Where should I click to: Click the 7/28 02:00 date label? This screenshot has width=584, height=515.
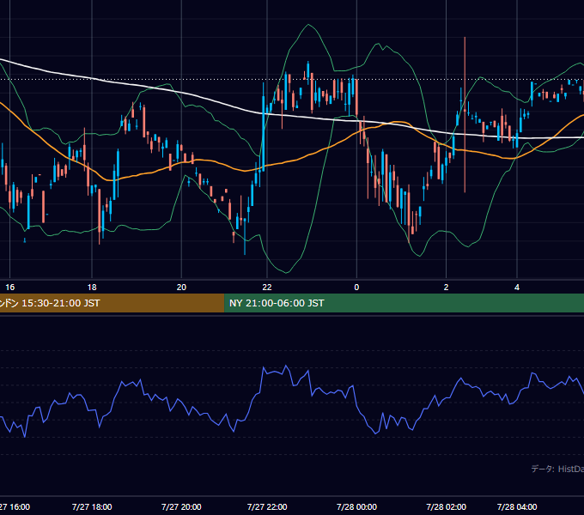coord(447,506)
